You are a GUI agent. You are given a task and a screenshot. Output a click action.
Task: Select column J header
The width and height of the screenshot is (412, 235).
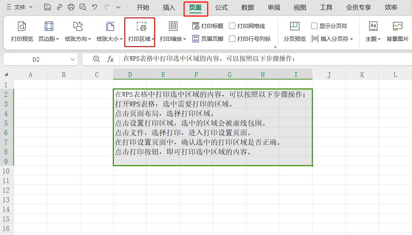pyautogui.click(x=329, y=74)
